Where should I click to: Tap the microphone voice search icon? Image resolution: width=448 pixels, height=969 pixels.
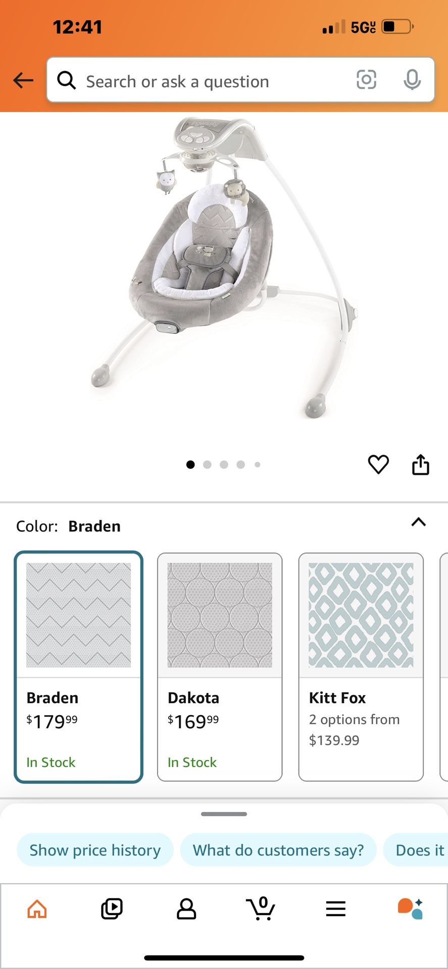click(x=412, y=80)
